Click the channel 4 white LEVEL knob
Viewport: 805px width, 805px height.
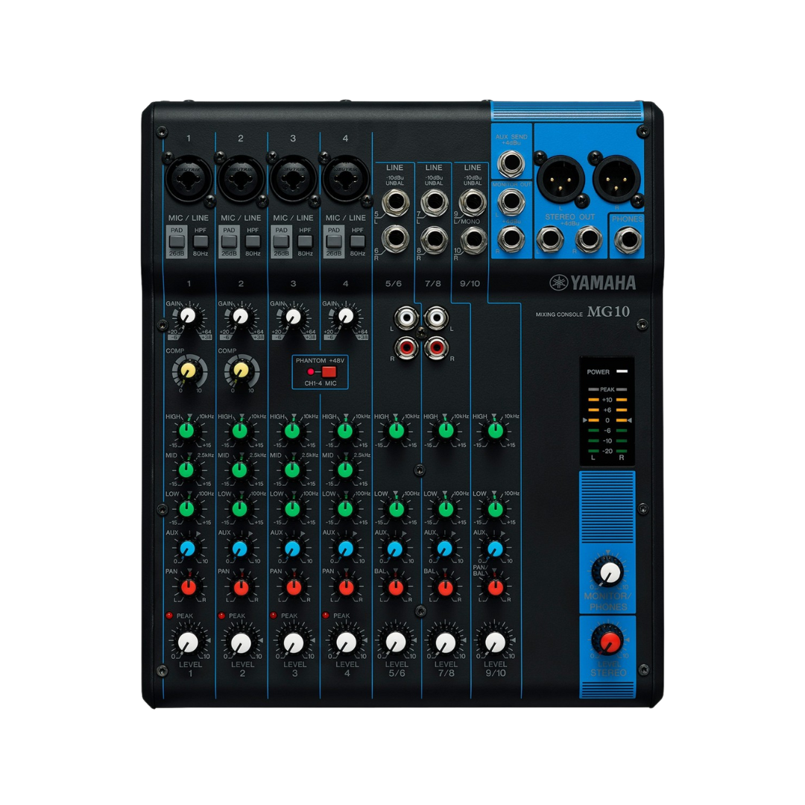pyautogui.click(x=346, y=642)
